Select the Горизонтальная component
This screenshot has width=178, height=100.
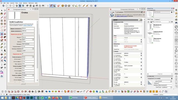pos(158,32)
